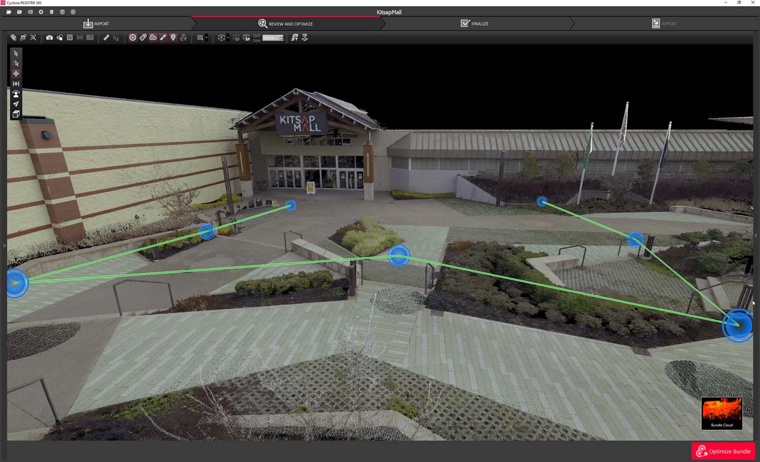Image resolution: width=760 pixels, height=462 pixels.
Task: Toggle setup markers visibility circle icon
Action: 132,37
